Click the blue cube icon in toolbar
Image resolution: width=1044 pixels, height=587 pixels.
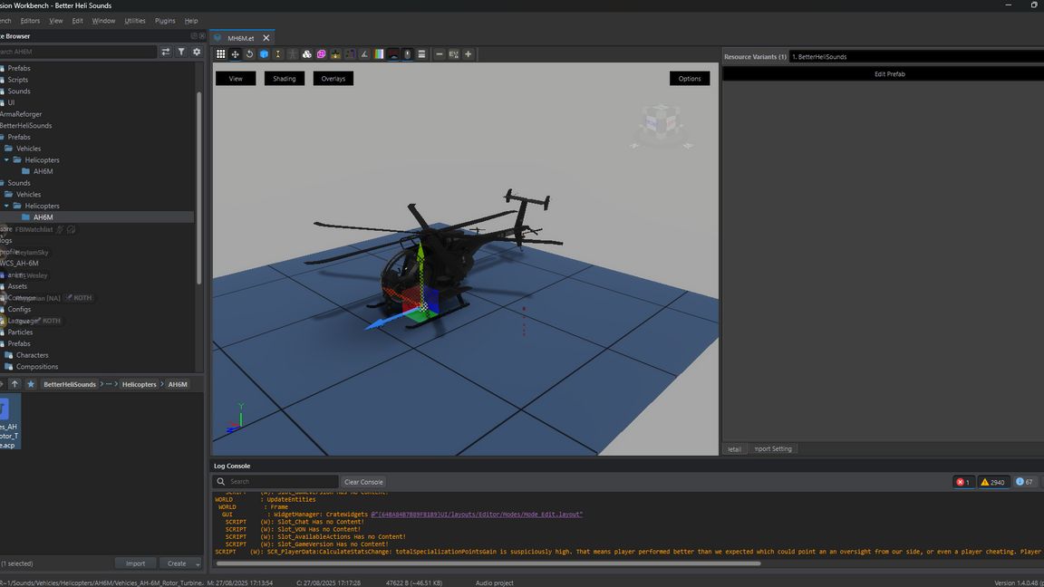[264, 54]
